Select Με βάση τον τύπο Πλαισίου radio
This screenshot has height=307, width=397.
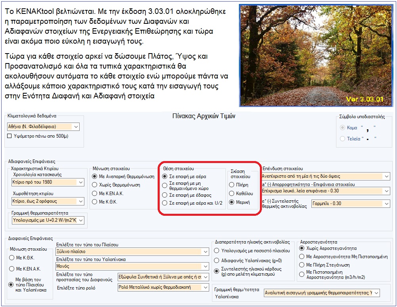11,285
